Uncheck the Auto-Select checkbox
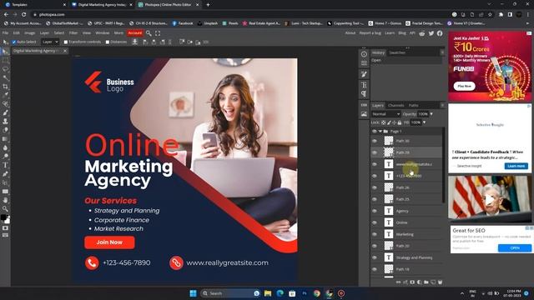The width and height of the screenshot is (534, 300). (14, 42)
